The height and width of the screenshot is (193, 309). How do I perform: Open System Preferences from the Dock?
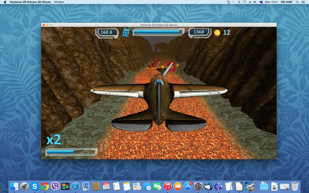click(x=198, y=186)
